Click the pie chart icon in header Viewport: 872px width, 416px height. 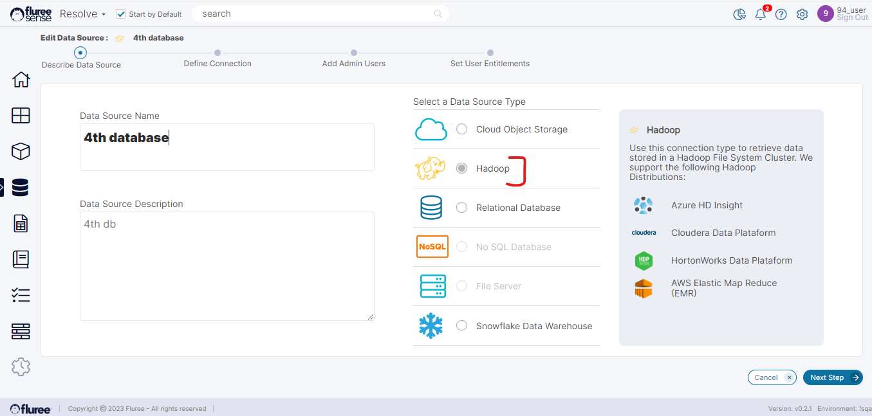739,14
